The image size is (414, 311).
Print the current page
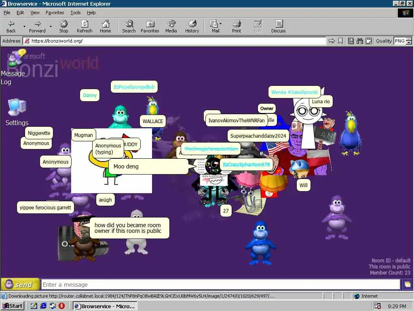coord(237,26)
